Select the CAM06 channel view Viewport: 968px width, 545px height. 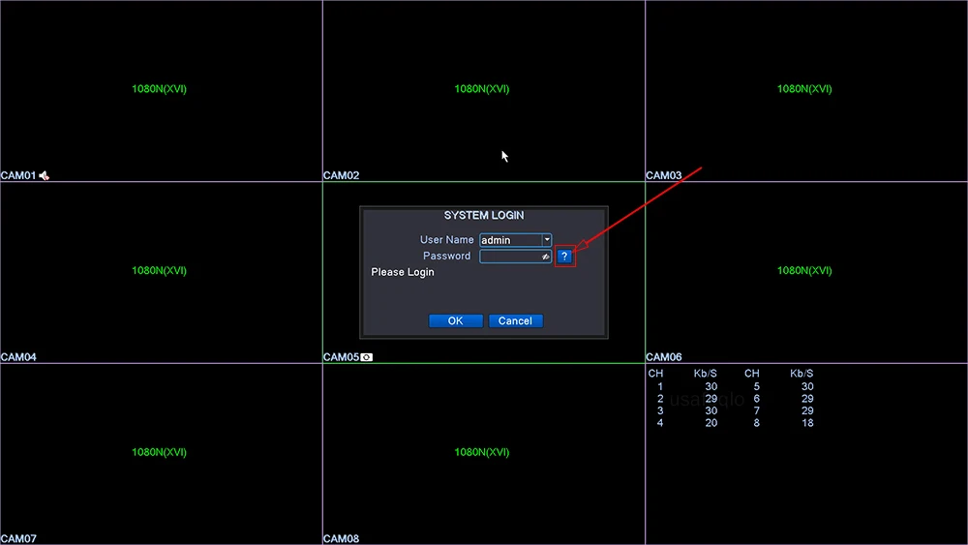pyautogui.click(x=806, y=272)
